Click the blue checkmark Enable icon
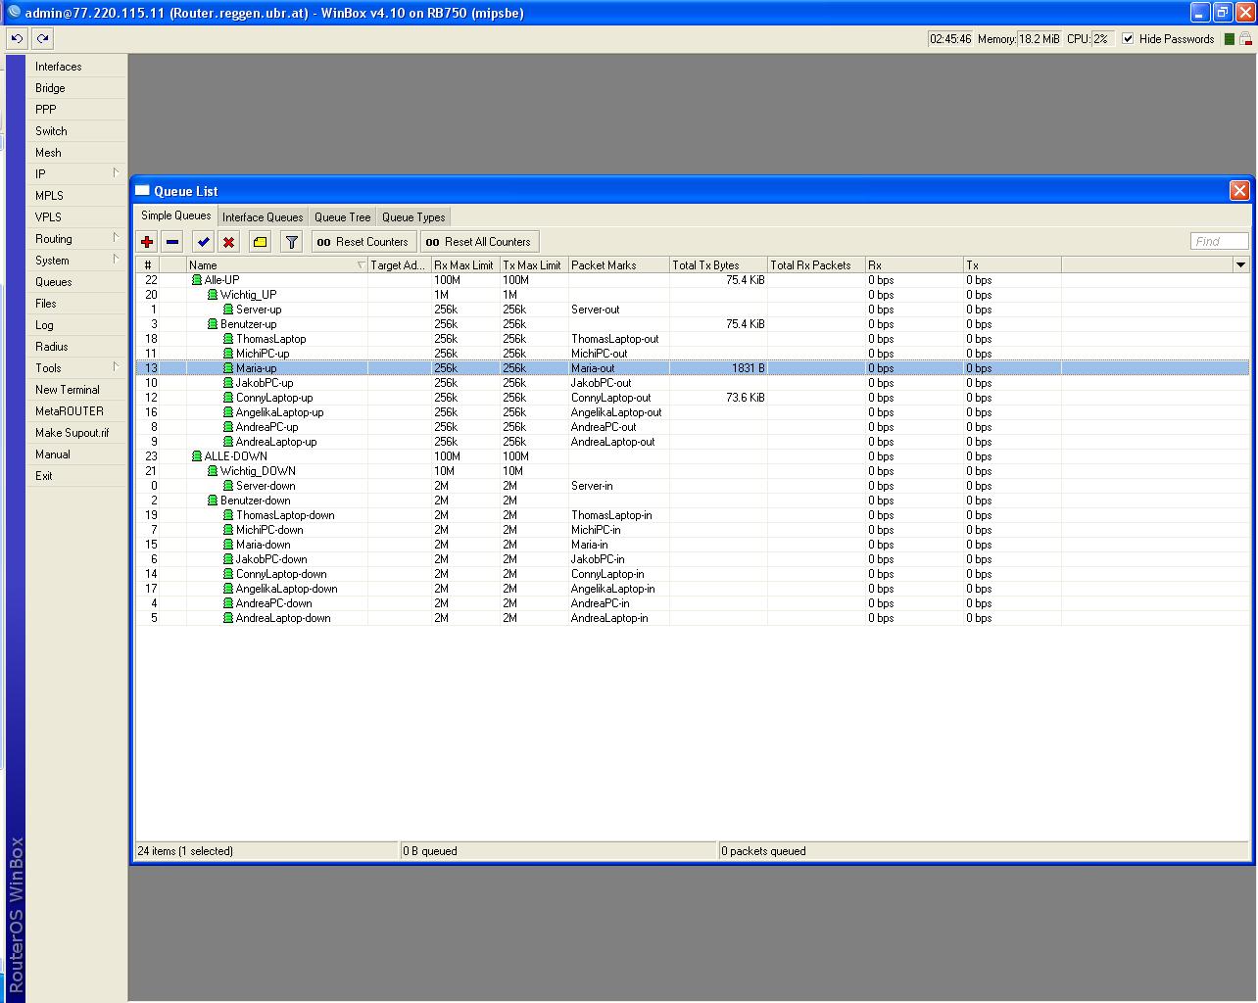This screenshot has width=1258, height=1003. point(203,242)
